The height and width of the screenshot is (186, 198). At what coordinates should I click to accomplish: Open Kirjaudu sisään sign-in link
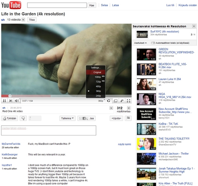click(x=188, y=5)
